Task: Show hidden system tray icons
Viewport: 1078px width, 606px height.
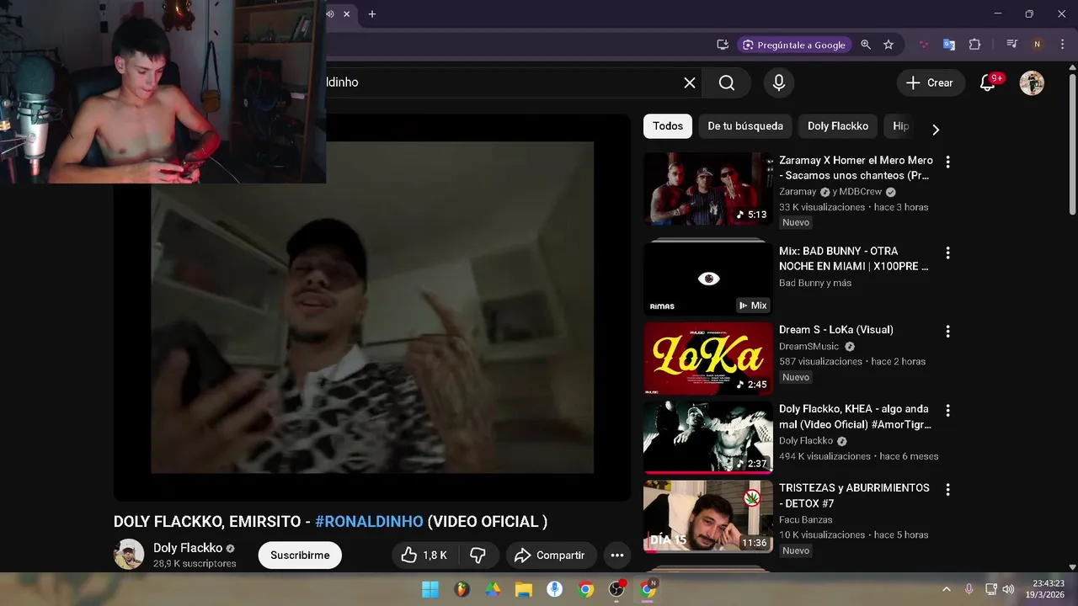Action: pyautogui.click(x=946, y=589)
